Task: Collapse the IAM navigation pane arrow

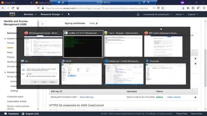Action: [x=42, y=24]
